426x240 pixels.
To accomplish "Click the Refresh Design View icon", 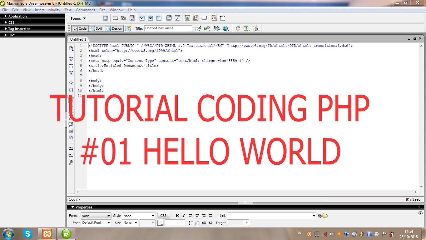I will (x=238, y=28).
